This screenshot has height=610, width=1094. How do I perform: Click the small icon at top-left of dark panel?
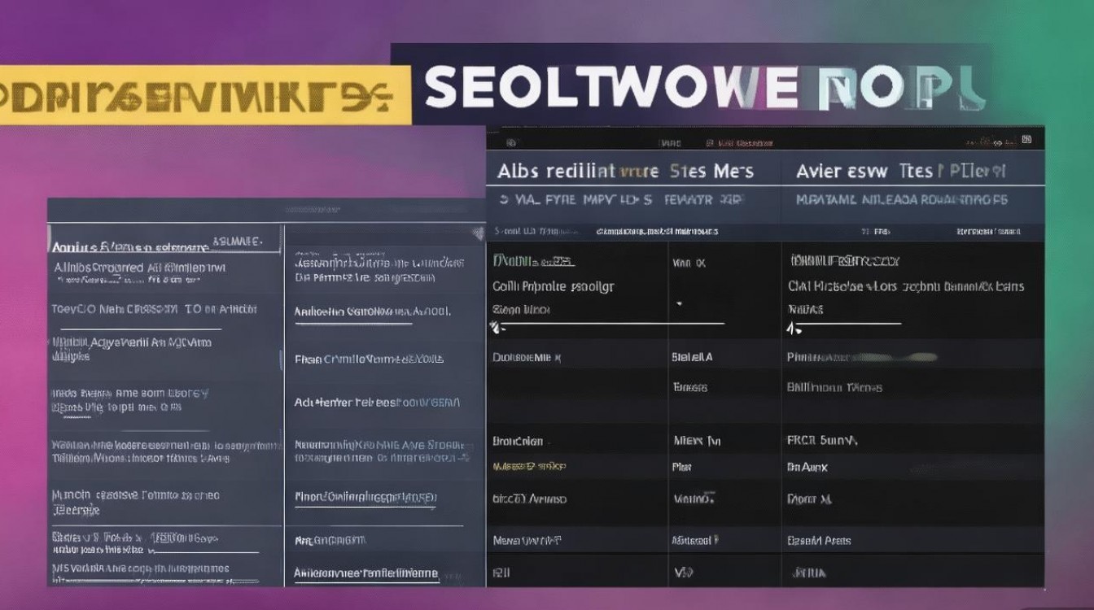510,142
